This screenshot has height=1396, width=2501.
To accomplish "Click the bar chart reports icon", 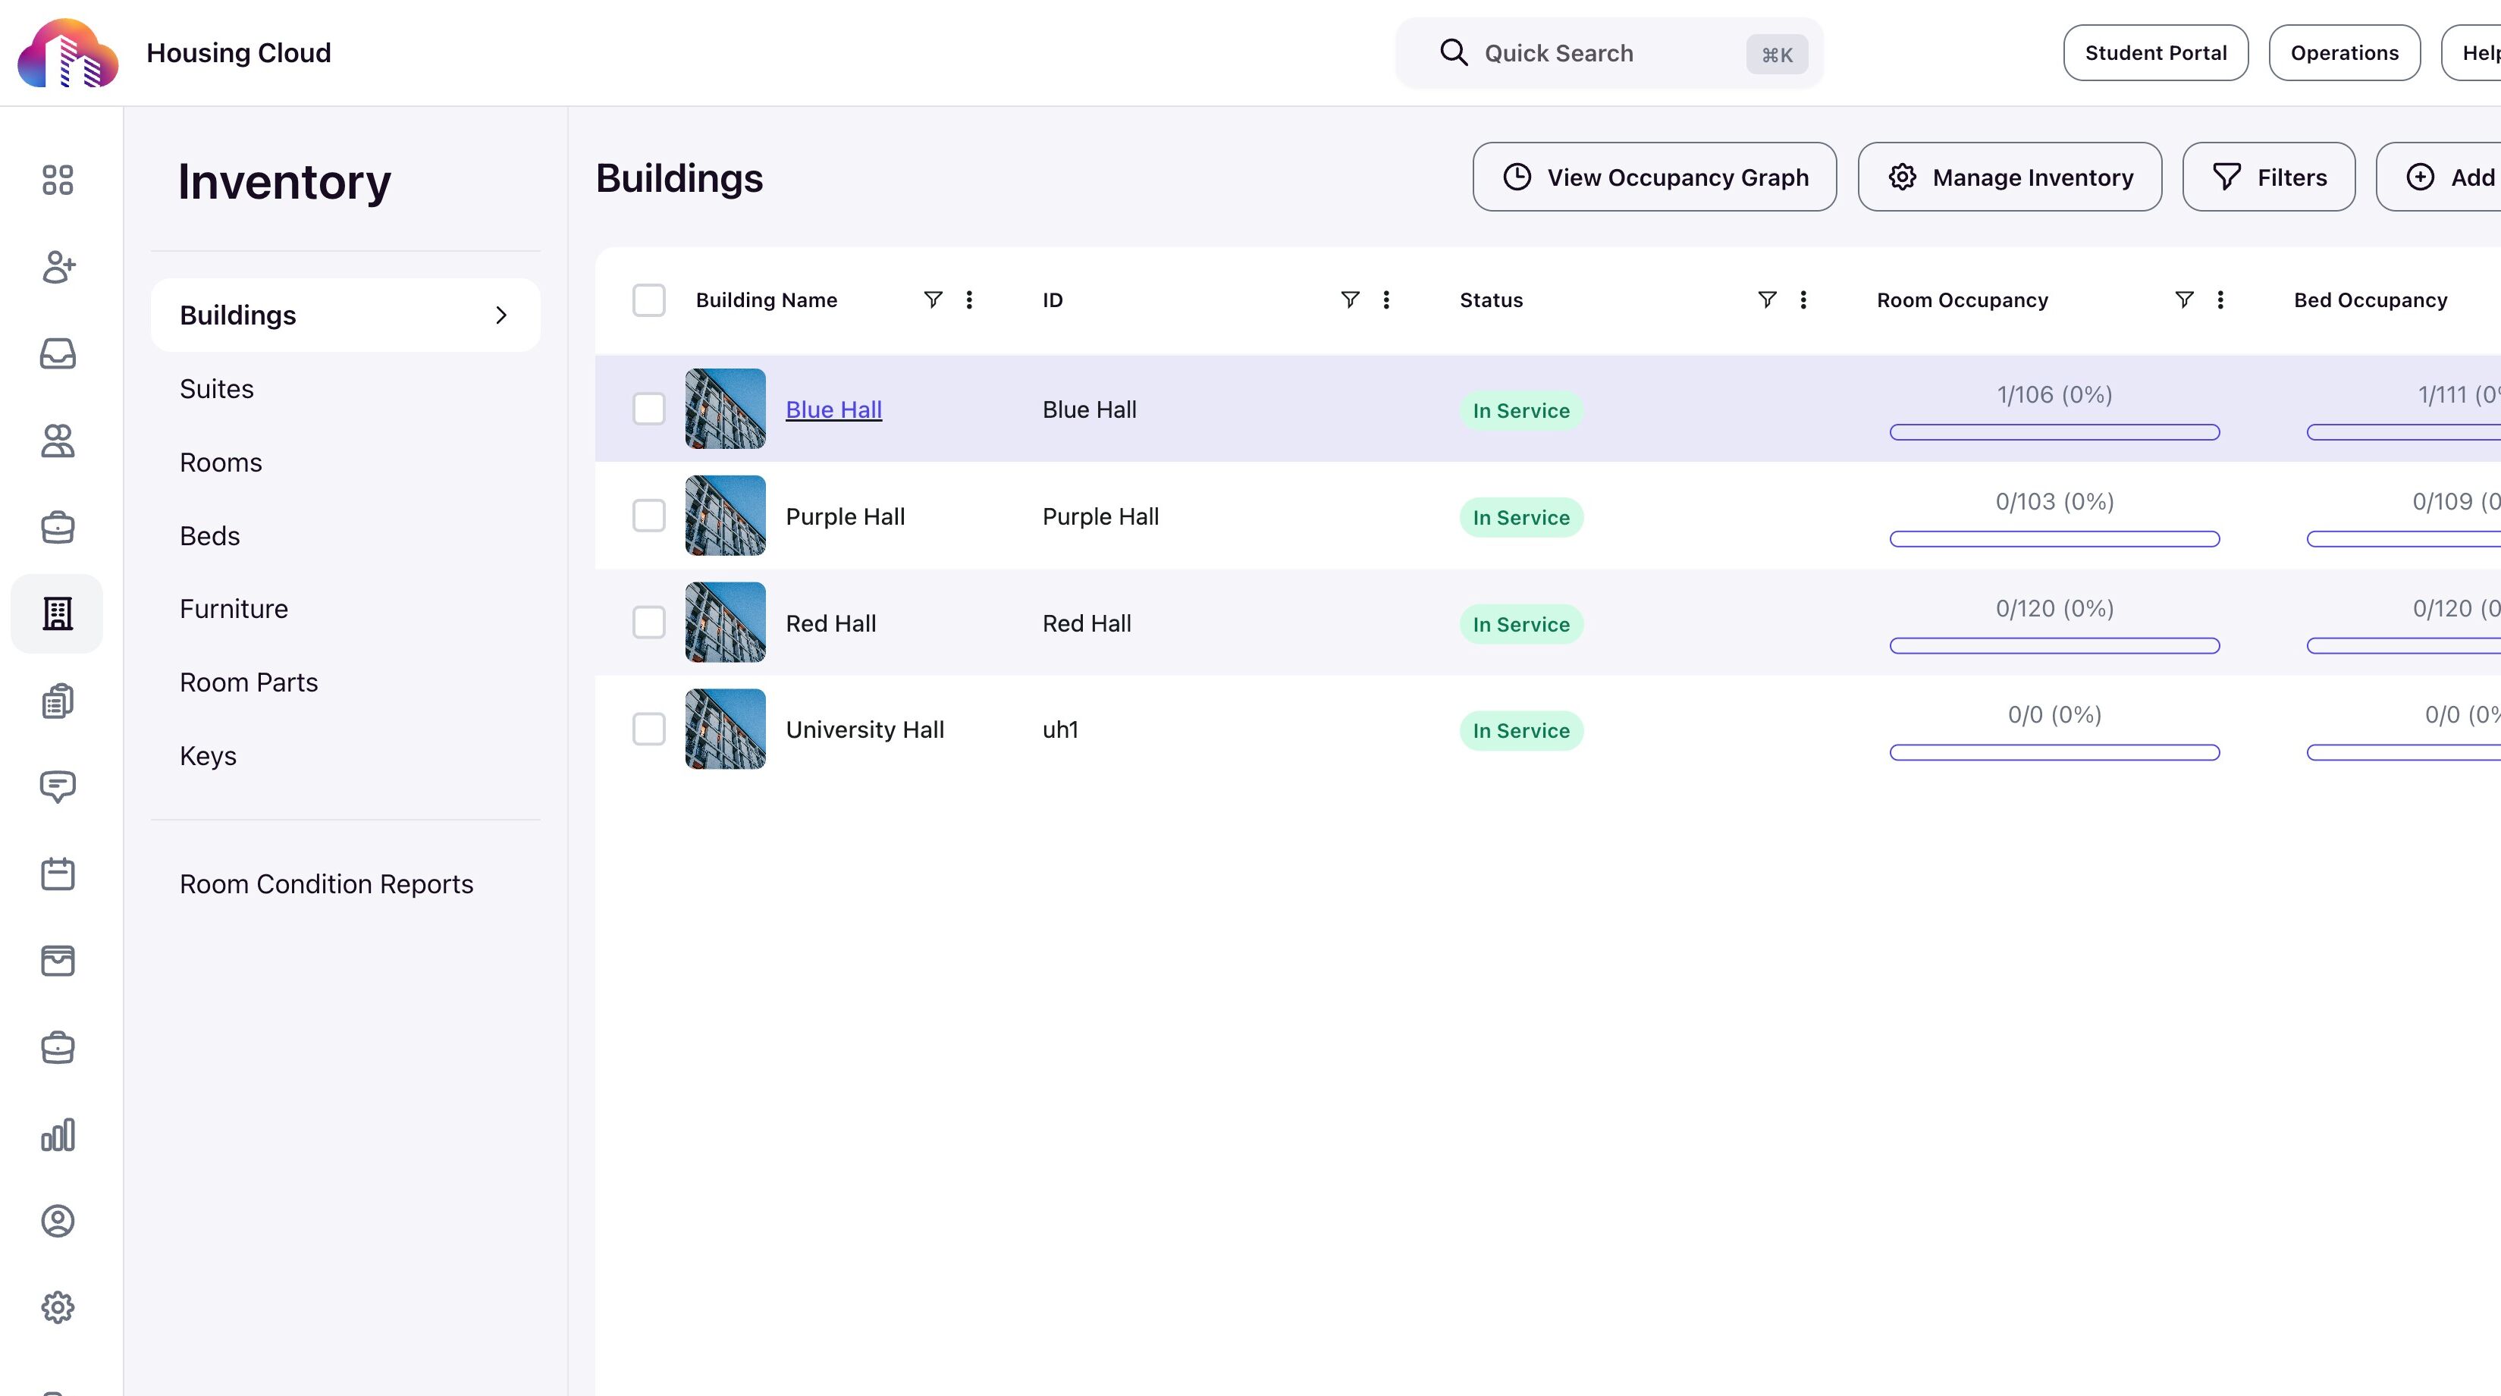I will click(58, 1134).
